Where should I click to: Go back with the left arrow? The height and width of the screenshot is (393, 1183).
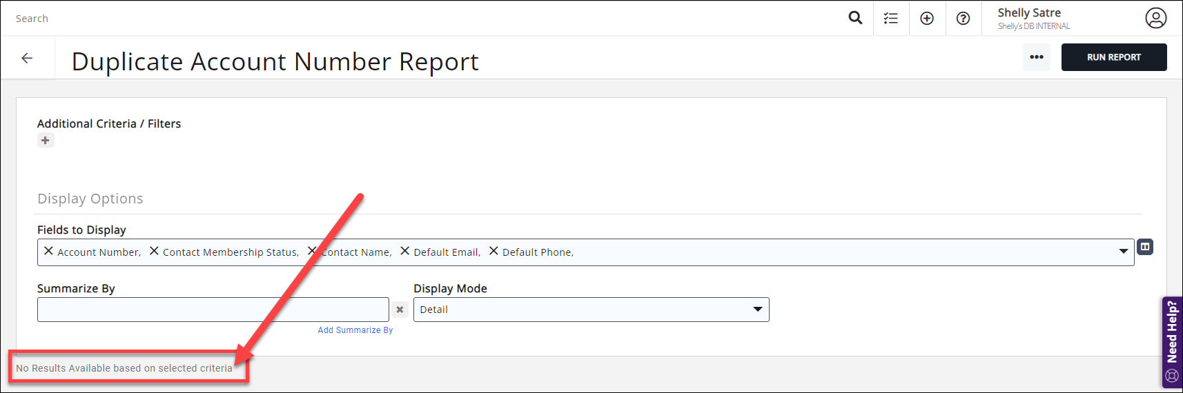click(27, 58)
